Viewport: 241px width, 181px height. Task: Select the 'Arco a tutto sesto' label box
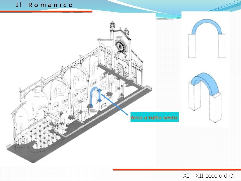154,117
